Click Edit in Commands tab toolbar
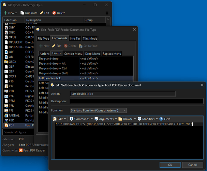 coord(57,46)
